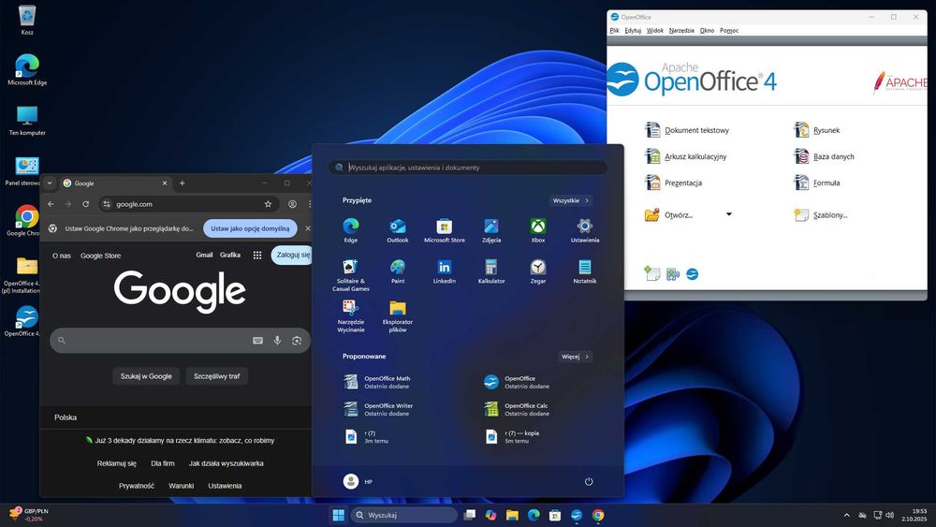The width and height of the screenshot is (936, 527).
Task: Click Ustaw jako opcję domyślną button
Action: click(250, 228)
